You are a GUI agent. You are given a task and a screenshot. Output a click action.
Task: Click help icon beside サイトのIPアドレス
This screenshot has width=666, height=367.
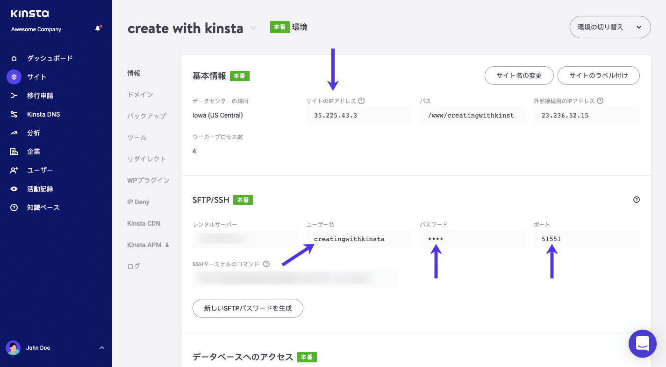point(361,101)
